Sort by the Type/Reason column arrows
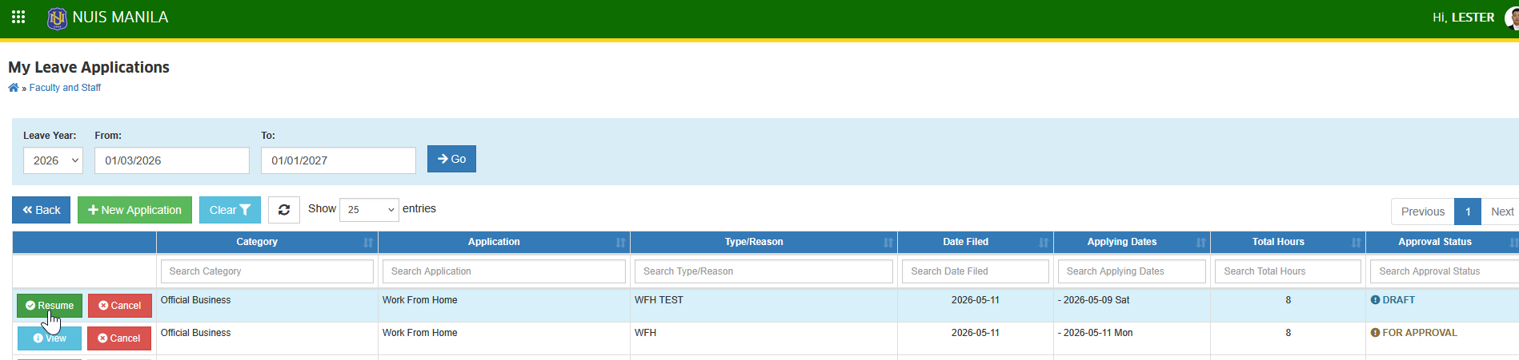This screenshot has height=360, width=1519. tap(888, 243)
